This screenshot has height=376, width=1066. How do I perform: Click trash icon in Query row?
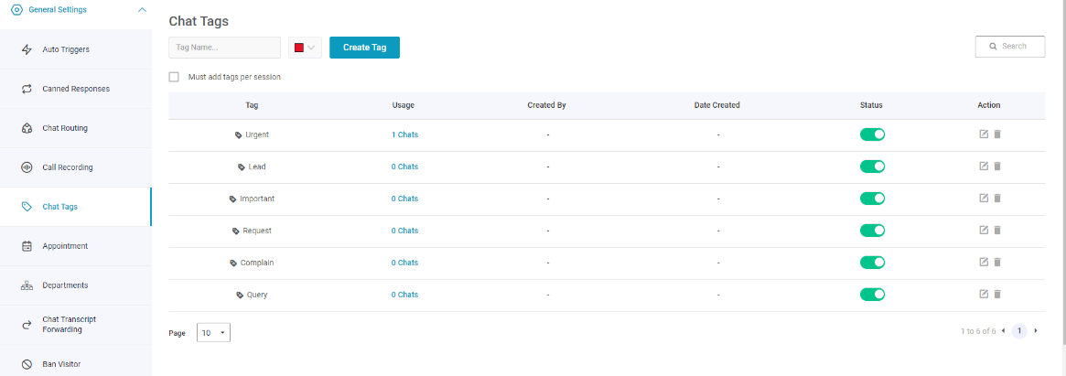(997, 294)
